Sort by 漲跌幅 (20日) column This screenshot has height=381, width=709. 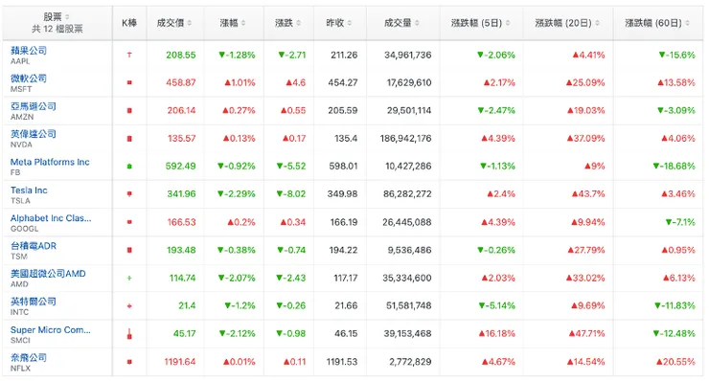click(x=567, y=23)
